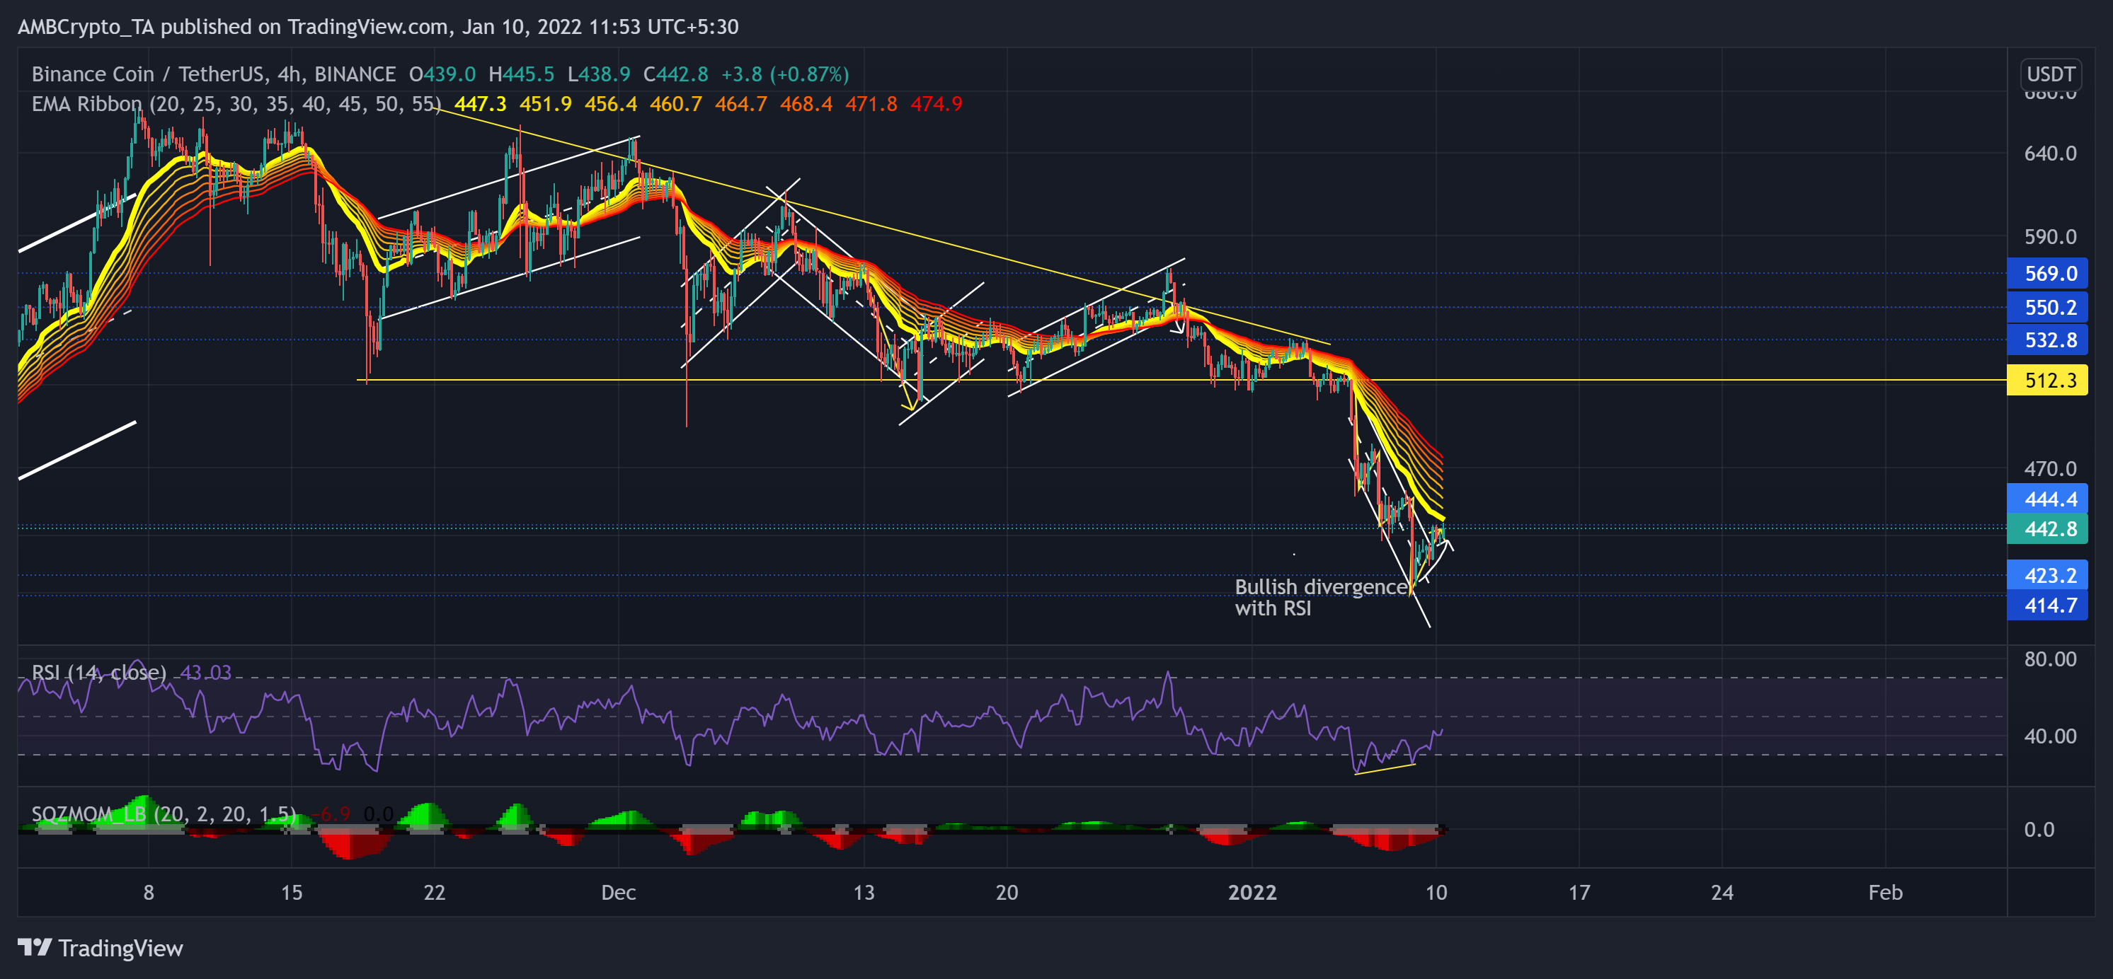Click the +0.87% change value in legend
2113x979 pixels.
pyautogui.click(x=809, y=74)
